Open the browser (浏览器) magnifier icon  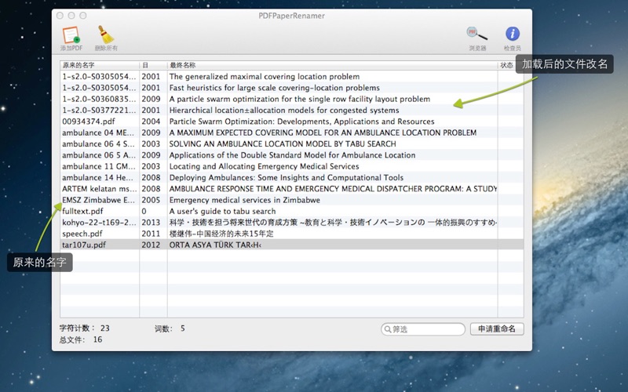tap(477, 34)
